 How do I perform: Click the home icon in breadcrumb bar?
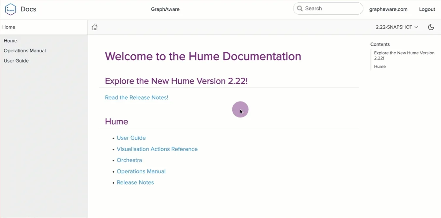coord(95,27)
